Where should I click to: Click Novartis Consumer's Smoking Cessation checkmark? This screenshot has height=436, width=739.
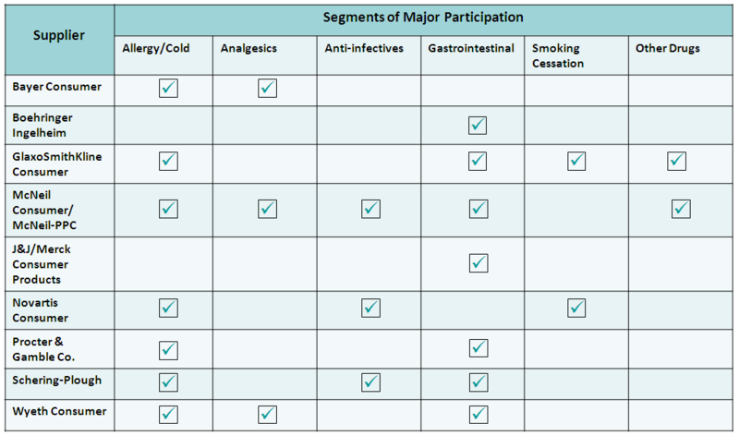(x=576, y=307)
